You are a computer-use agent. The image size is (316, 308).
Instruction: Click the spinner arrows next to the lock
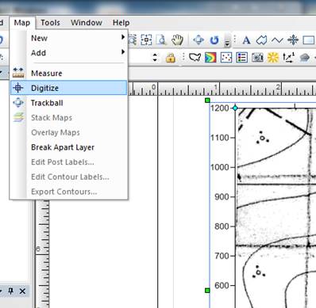point(155,57)
